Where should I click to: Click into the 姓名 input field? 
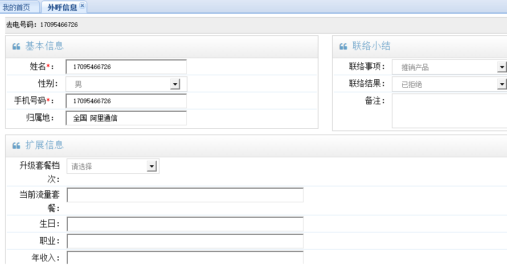(x=126, y=67)
